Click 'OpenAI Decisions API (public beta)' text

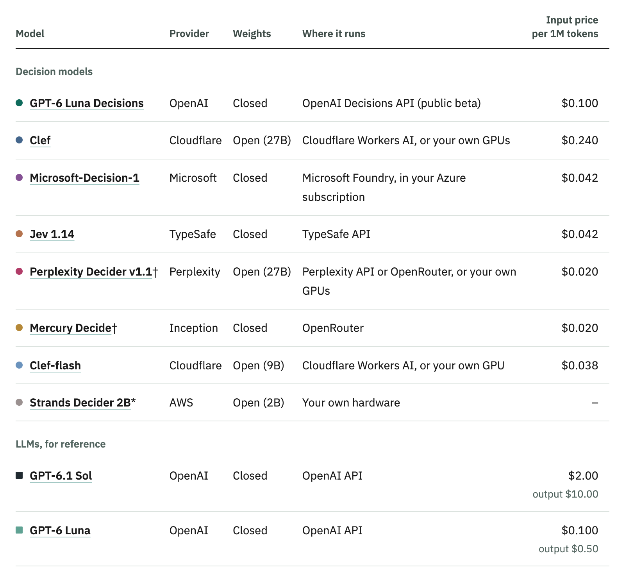coord(391,103)
